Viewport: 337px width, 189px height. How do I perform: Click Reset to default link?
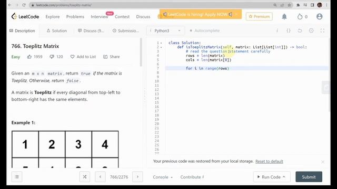pyautogui.click(x=269, y=161)
